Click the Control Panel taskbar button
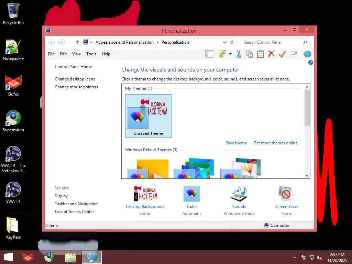The image size is (352, 264). tap(91, 257)
